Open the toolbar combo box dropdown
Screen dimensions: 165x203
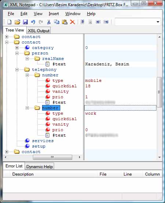[158, 22]
